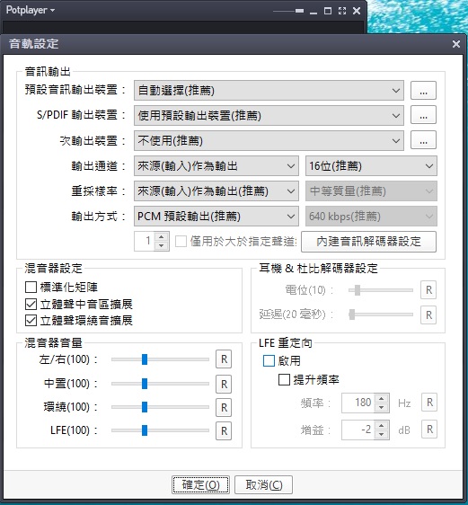Screen dimensions: 468x505
Task: Click Potplayer title bar volume slider
Action: click(x=288, y=11)
